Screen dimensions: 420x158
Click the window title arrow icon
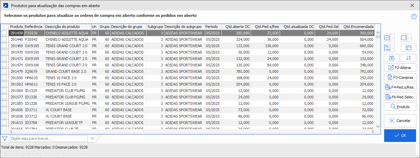[x=5, y=5]
